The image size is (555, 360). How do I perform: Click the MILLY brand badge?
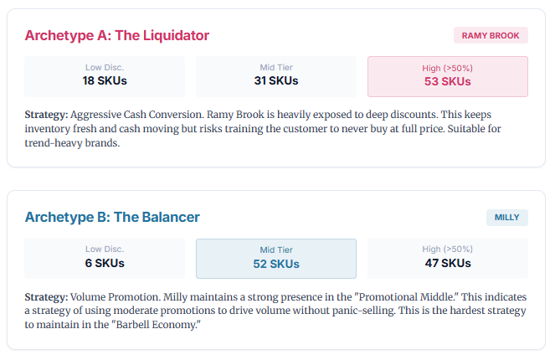507,218
